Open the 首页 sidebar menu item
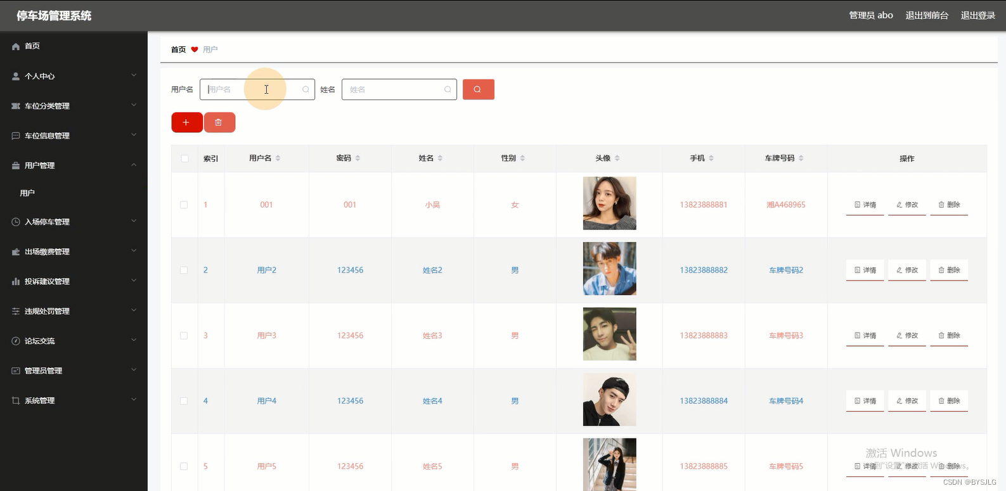This screenshot has height=491, width=1006. 74,46
